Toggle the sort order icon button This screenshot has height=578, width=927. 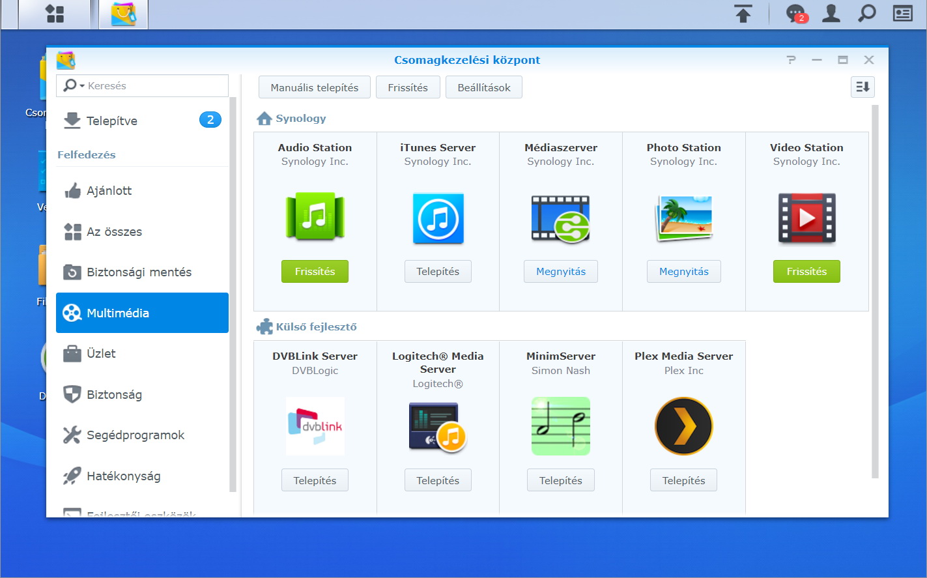863,87
